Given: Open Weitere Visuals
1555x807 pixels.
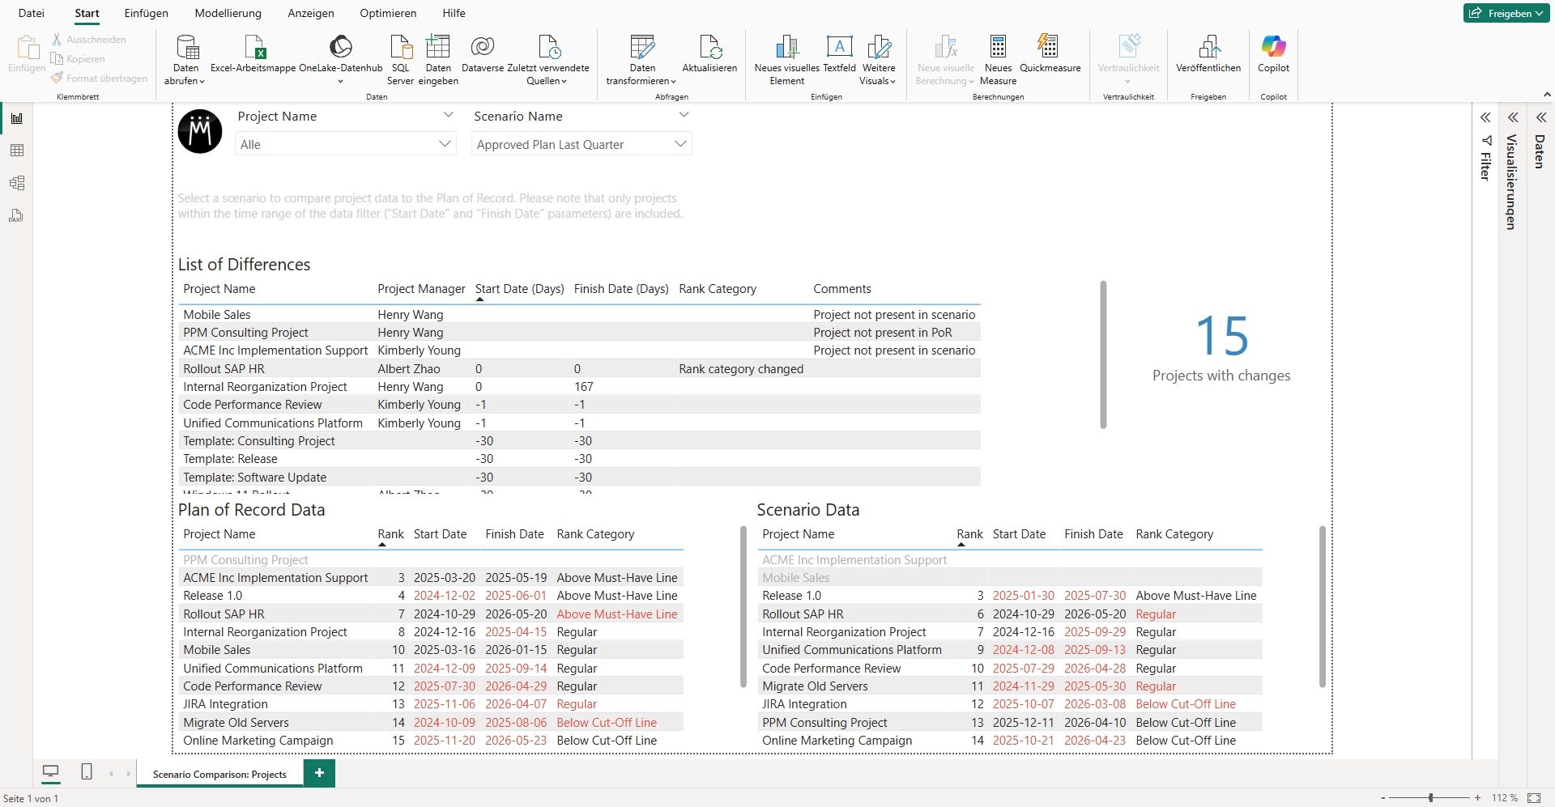Looking at the screenshot, I should point(879,60).
